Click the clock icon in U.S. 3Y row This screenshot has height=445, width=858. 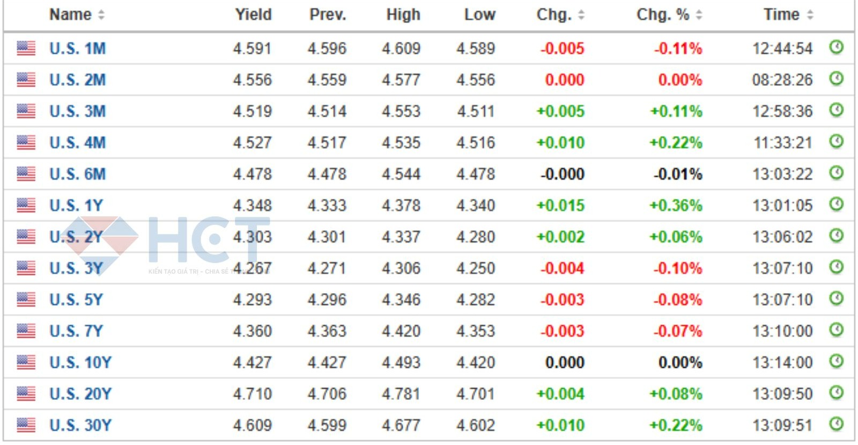click(836, 267)
